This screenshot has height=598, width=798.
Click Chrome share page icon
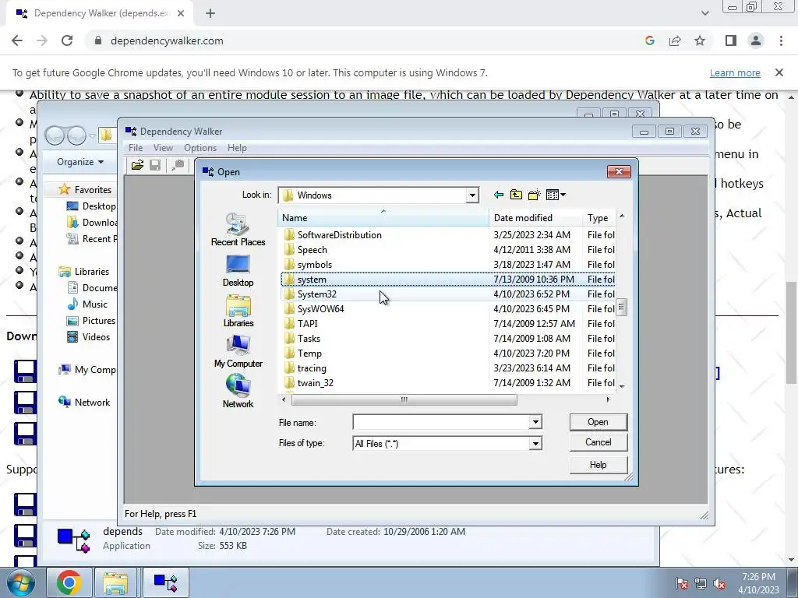coord(675,40)
